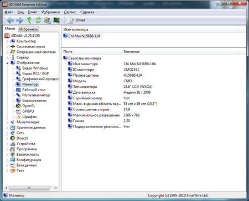This screenshot has height=201, width=249.
Task: Select the Максимальное разрешение row
Action: tap(154, 115)
